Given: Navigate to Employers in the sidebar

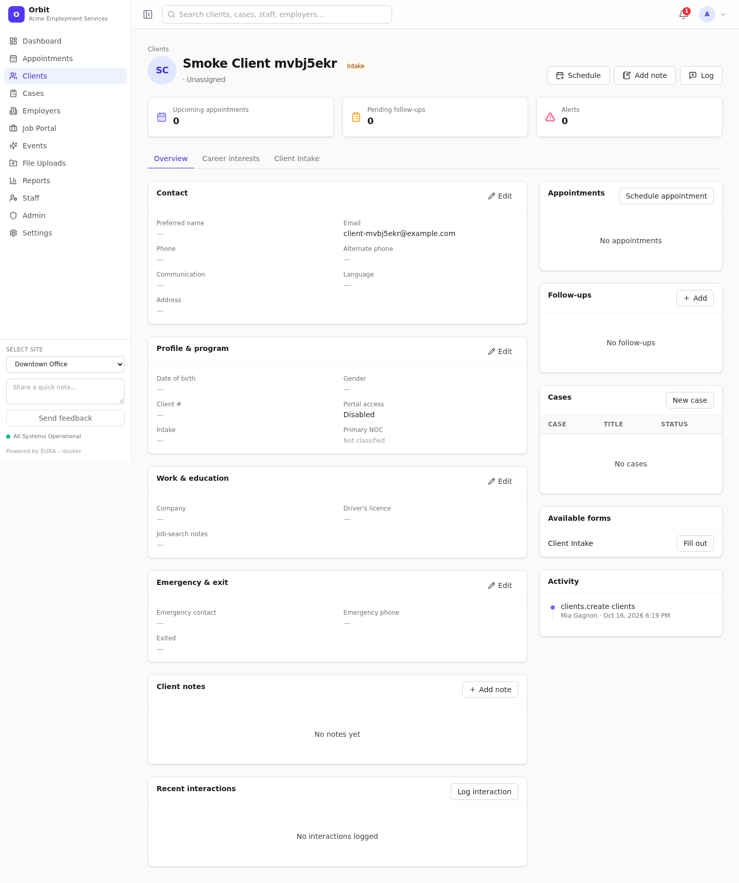Looking at the screenshot, I should pos(65,111).
